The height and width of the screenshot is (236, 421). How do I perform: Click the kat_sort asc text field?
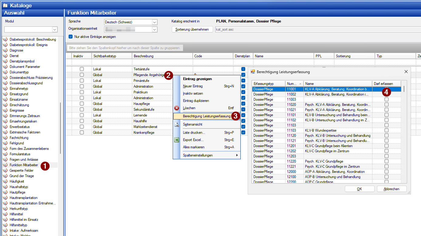point(316,29)
